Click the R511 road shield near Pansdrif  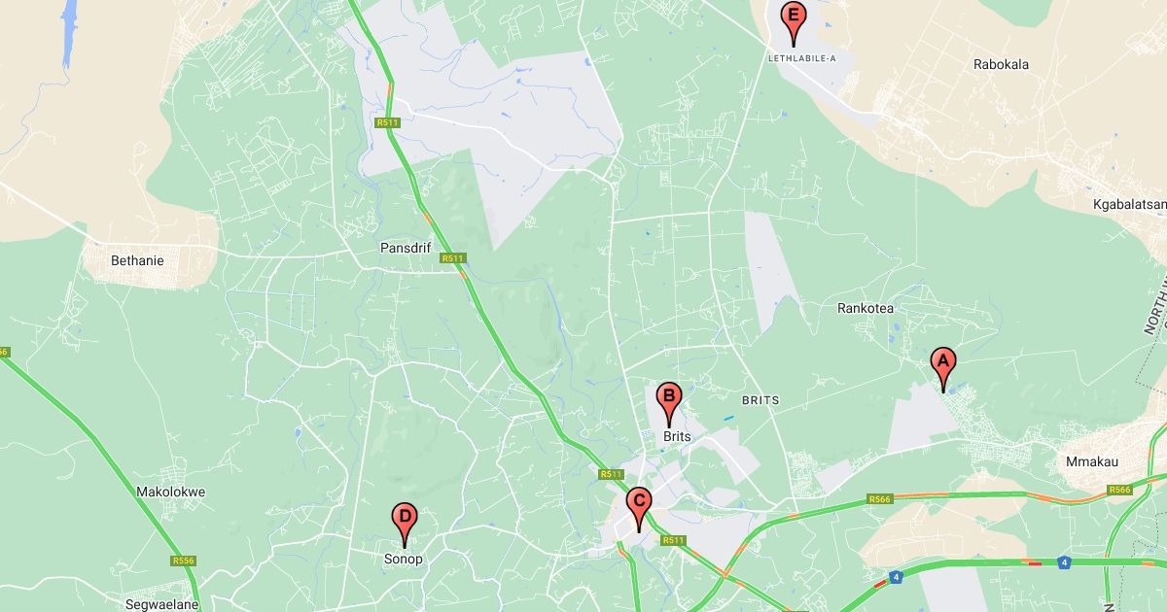(x=452, y=258)
